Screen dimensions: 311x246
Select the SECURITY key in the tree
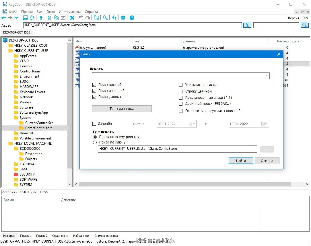pos(27,174)
